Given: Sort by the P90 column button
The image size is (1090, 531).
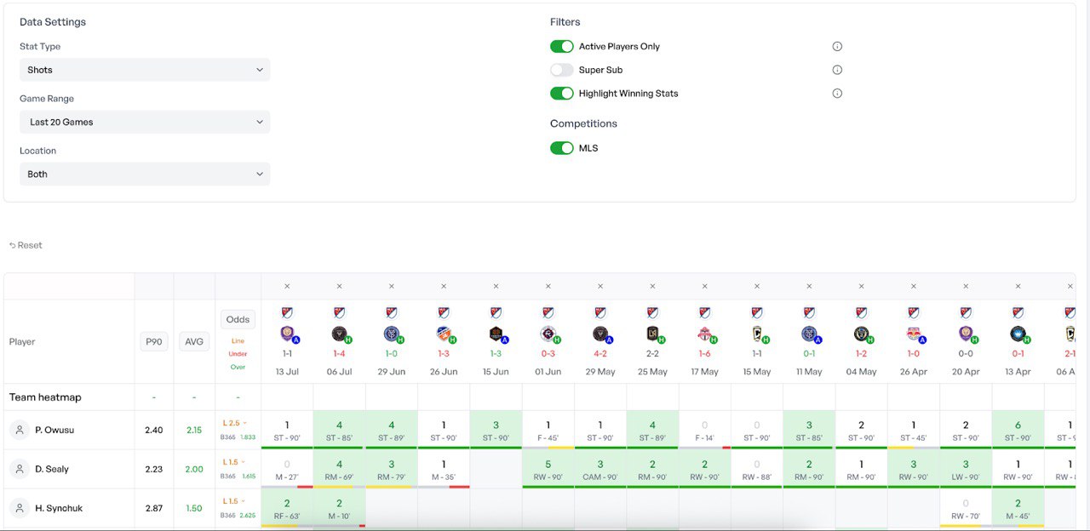Looking at the screenshot, I should [x=154, y=341].
